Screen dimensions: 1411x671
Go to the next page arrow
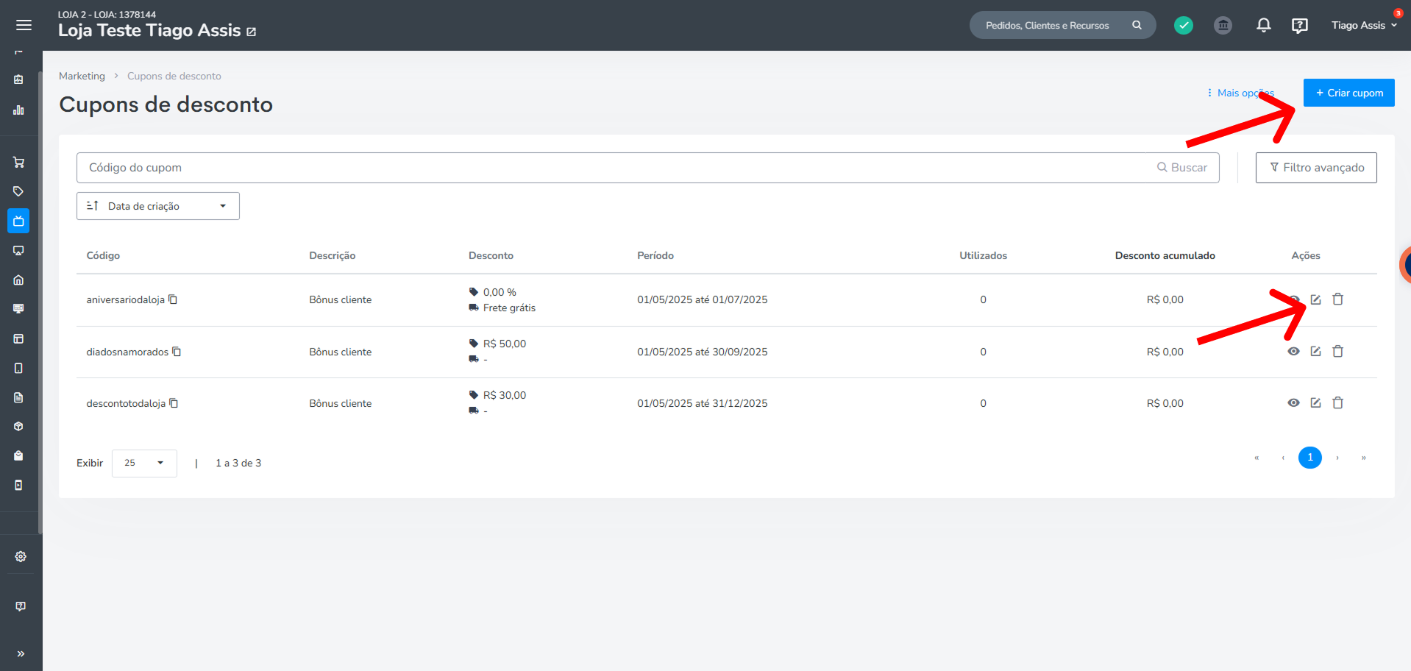(1337, 458)
